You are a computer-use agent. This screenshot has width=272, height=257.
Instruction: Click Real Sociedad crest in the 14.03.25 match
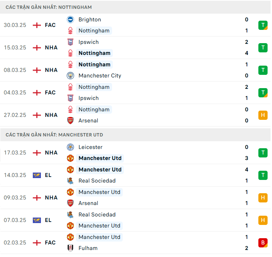(x=70, y=181)
